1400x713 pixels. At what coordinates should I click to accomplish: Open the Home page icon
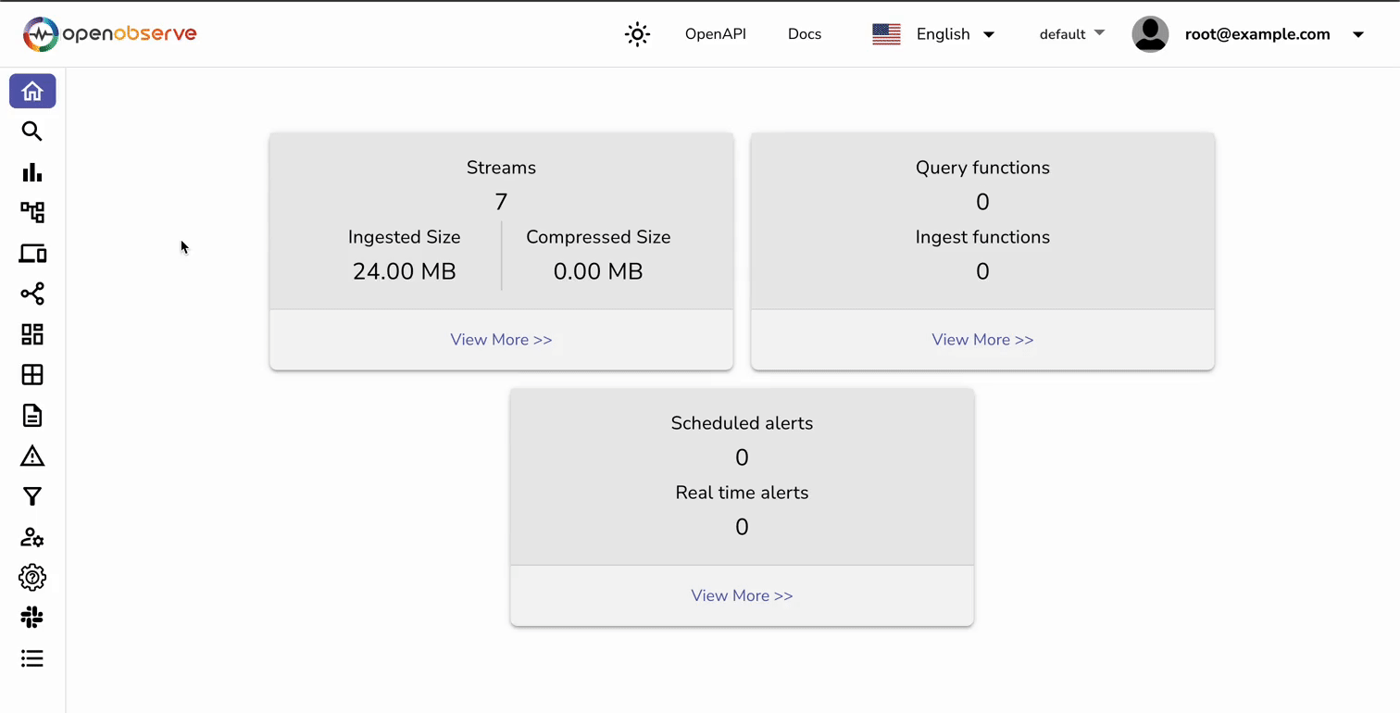pyautogui.click(x=32, y=91)
